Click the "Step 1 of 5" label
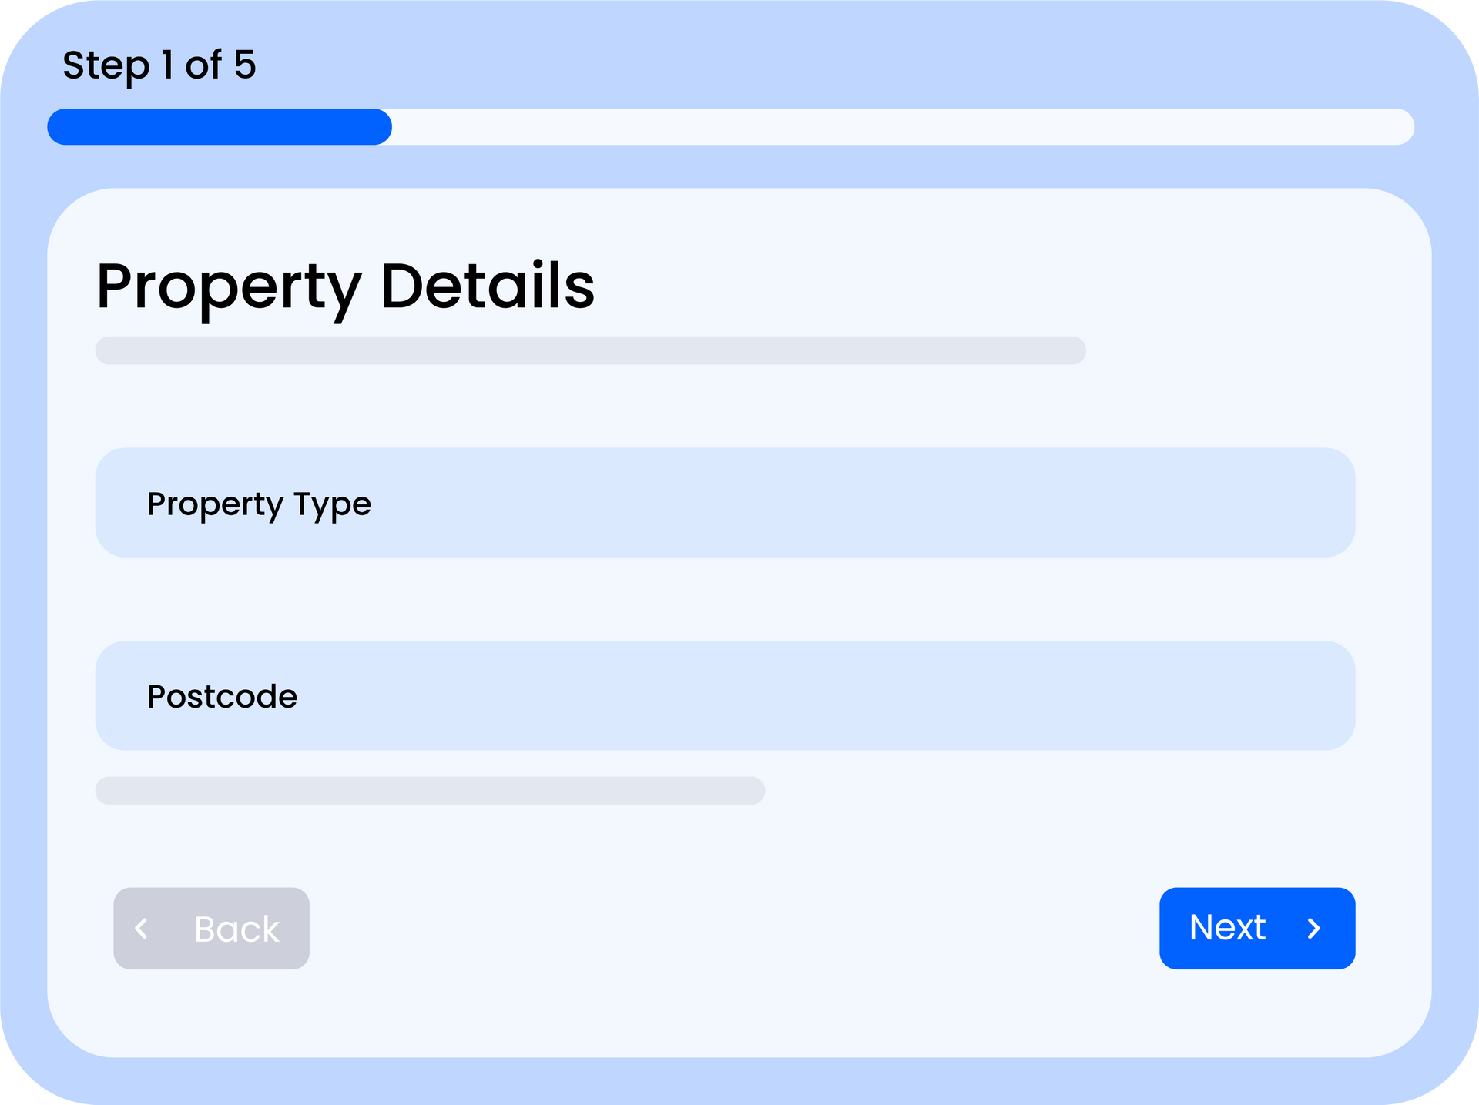 click(x=159, y=65)
